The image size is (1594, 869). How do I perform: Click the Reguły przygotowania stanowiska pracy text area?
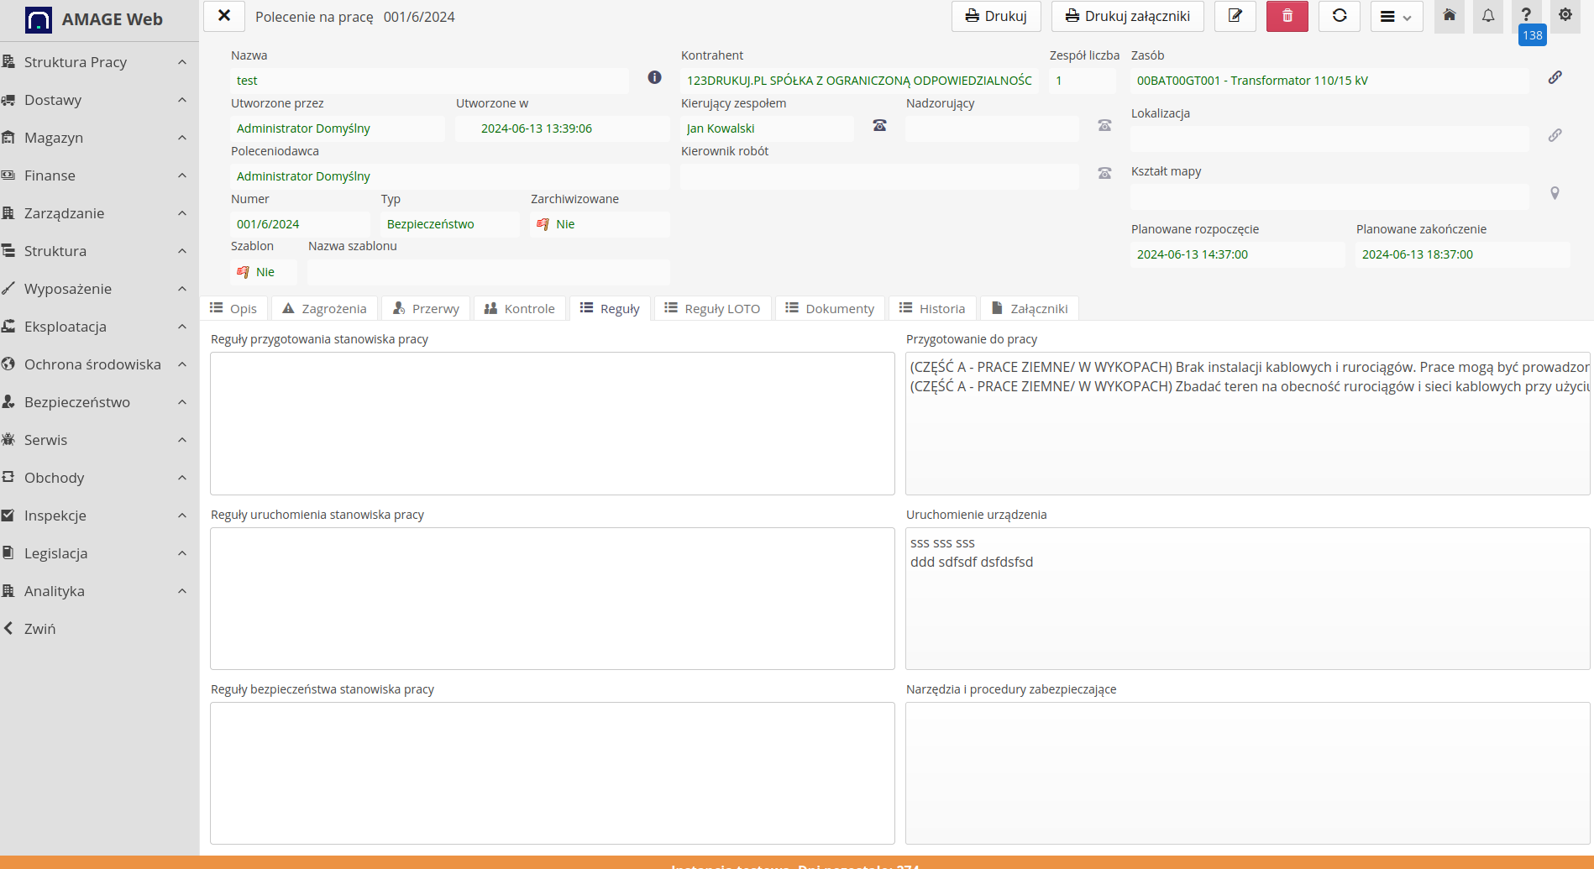pyautogui.click(x=552, y=423)
